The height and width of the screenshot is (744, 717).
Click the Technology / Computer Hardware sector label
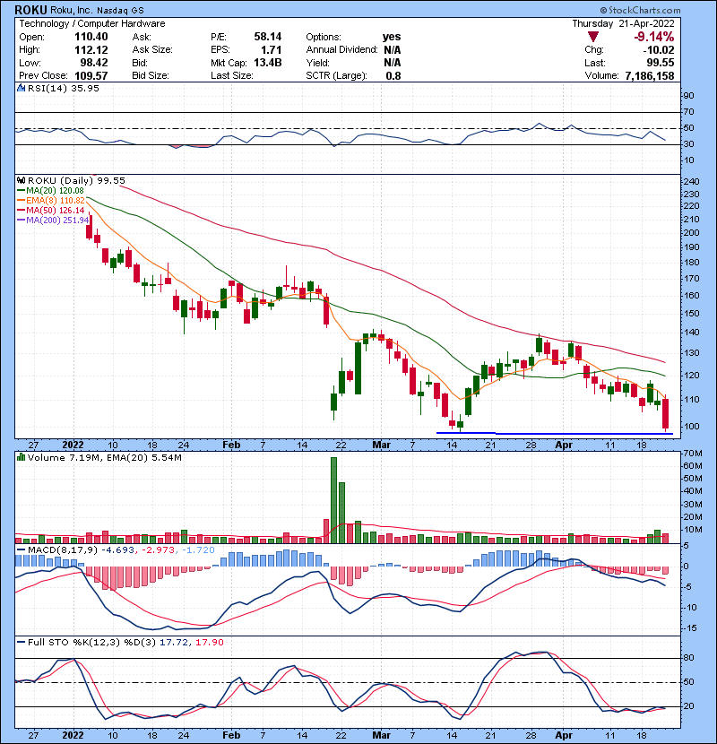coord(92,23)
